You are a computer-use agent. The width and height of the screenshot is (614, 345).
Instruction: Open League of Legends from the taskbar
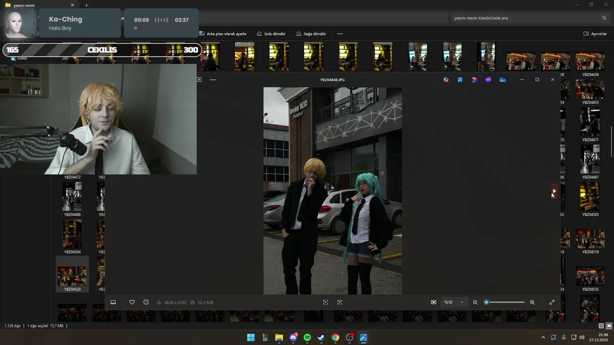pyautogui.click(x=265, y=337)
